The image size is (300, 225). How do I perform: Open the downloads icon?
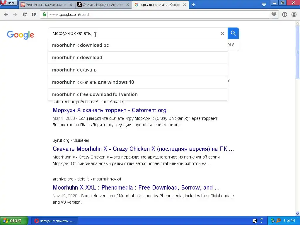click(284, 14)
